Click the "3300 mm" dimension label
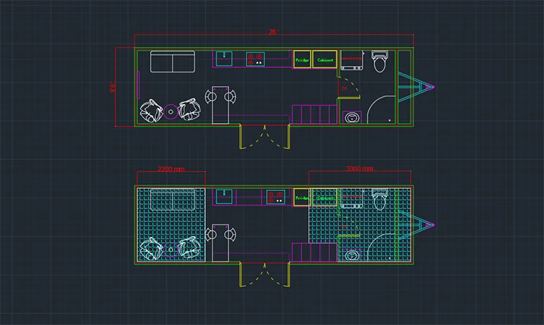This screenshot has width=544, height=325. click(360, 169)
